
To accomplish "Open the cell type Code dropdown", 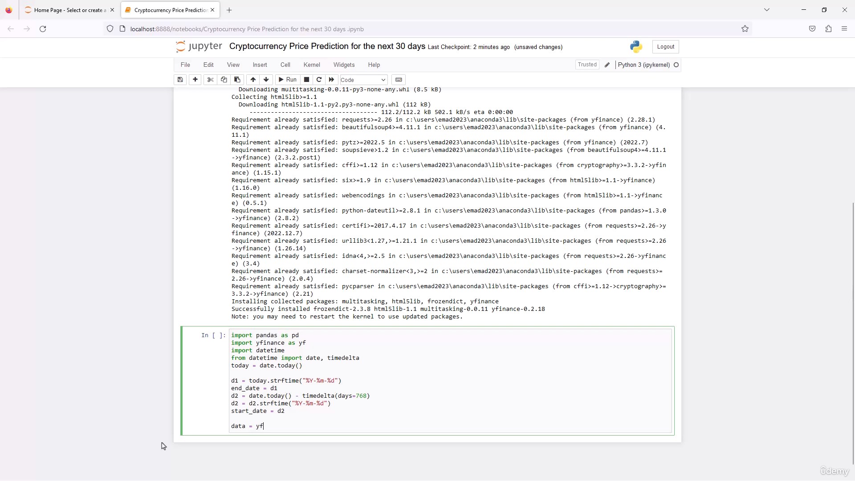I will click(x=363, y=80).
